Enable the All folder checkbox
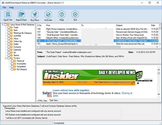162x125 pixels. 9,53
